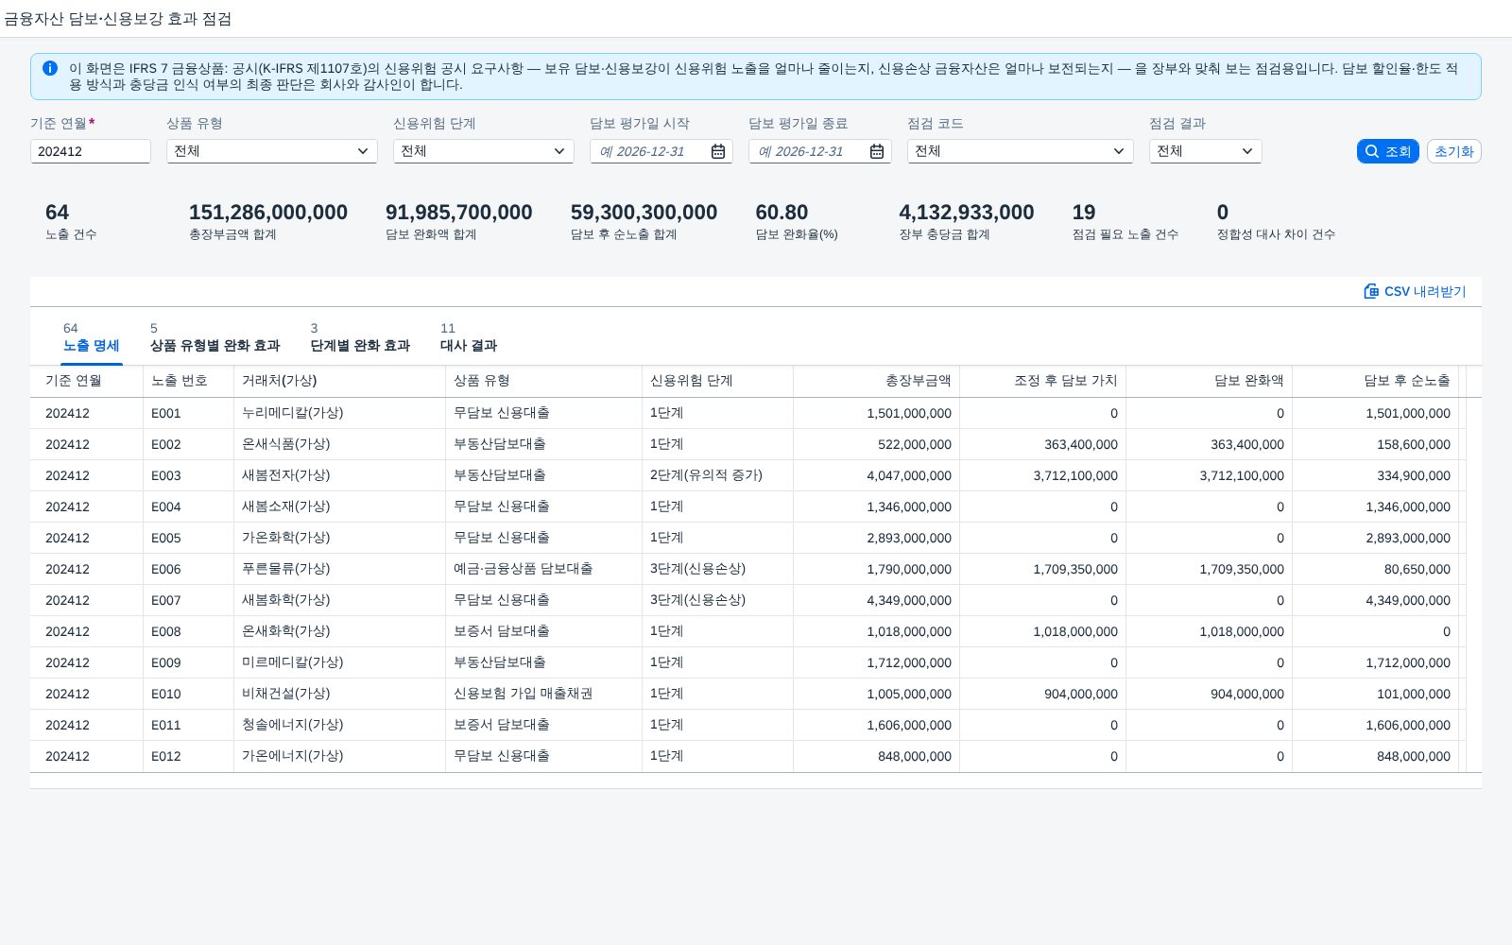Click 신용보험 가입 매출채권 in row E010
1512x945 pixels.
tap(544, 694)
